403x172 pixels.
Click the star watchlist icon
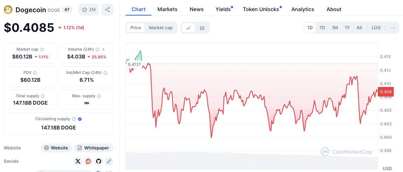tap(85, 10)
